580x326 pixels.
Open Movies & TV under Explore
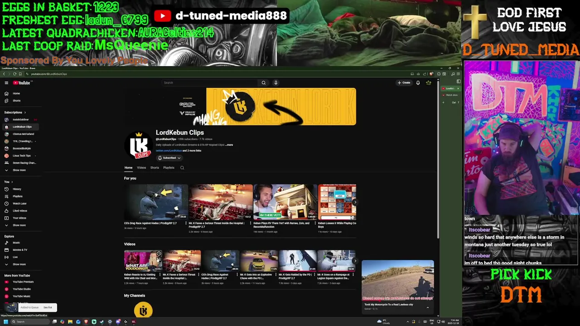(20, 250)
